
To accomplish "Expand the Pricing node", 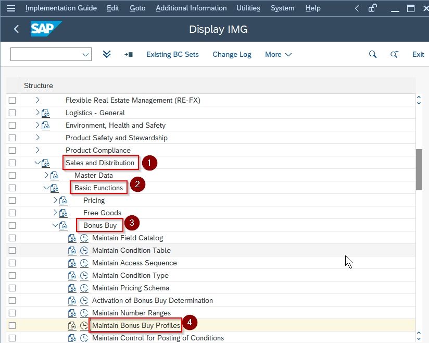I will tap(55, 200).
